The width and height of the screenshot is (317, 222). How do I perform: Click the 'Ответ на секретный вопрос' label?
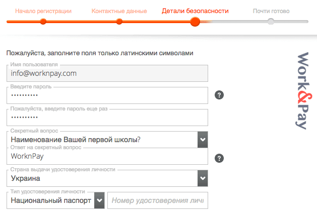click(46, 147)
